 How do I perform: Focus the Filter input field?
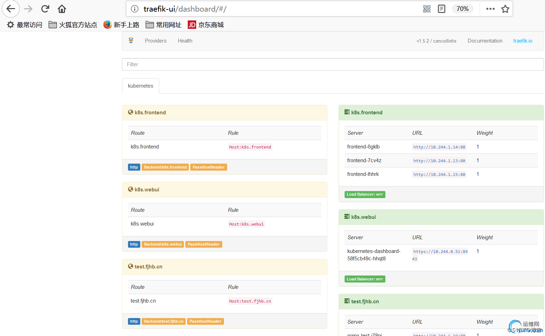pyautogui.click(x=333, y=64)
